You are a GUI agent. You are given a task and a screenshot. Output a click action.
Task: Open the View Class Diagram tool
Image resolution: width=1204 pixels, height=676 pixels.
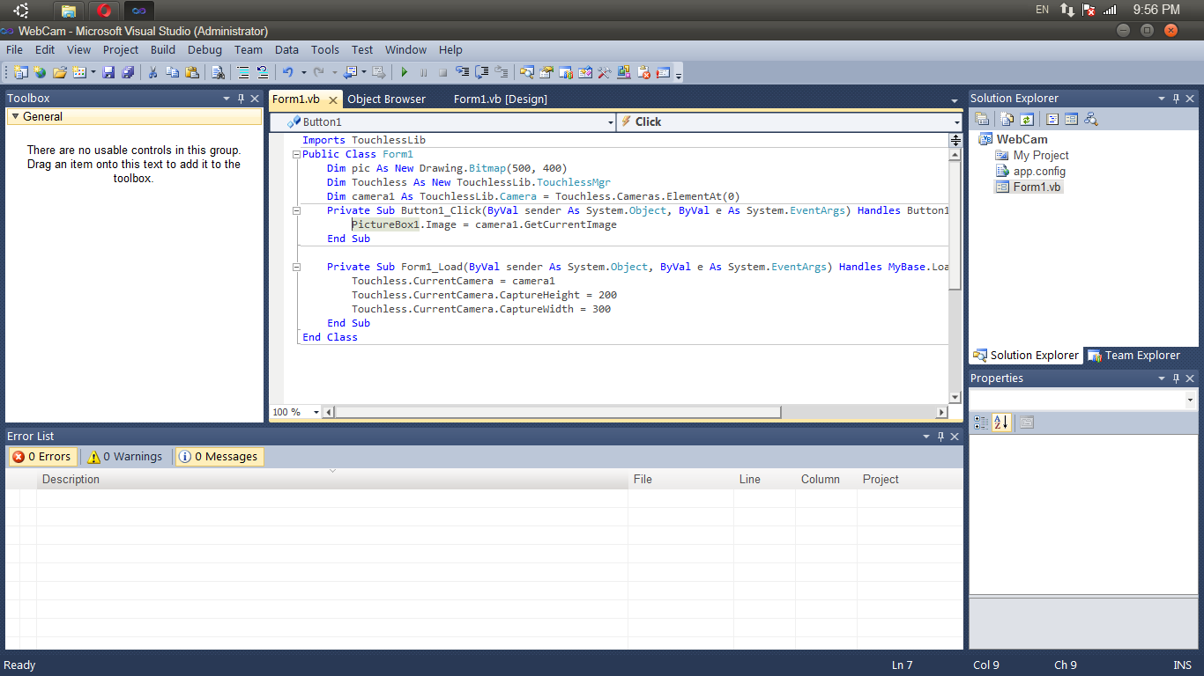click(x=1090, y=119)
